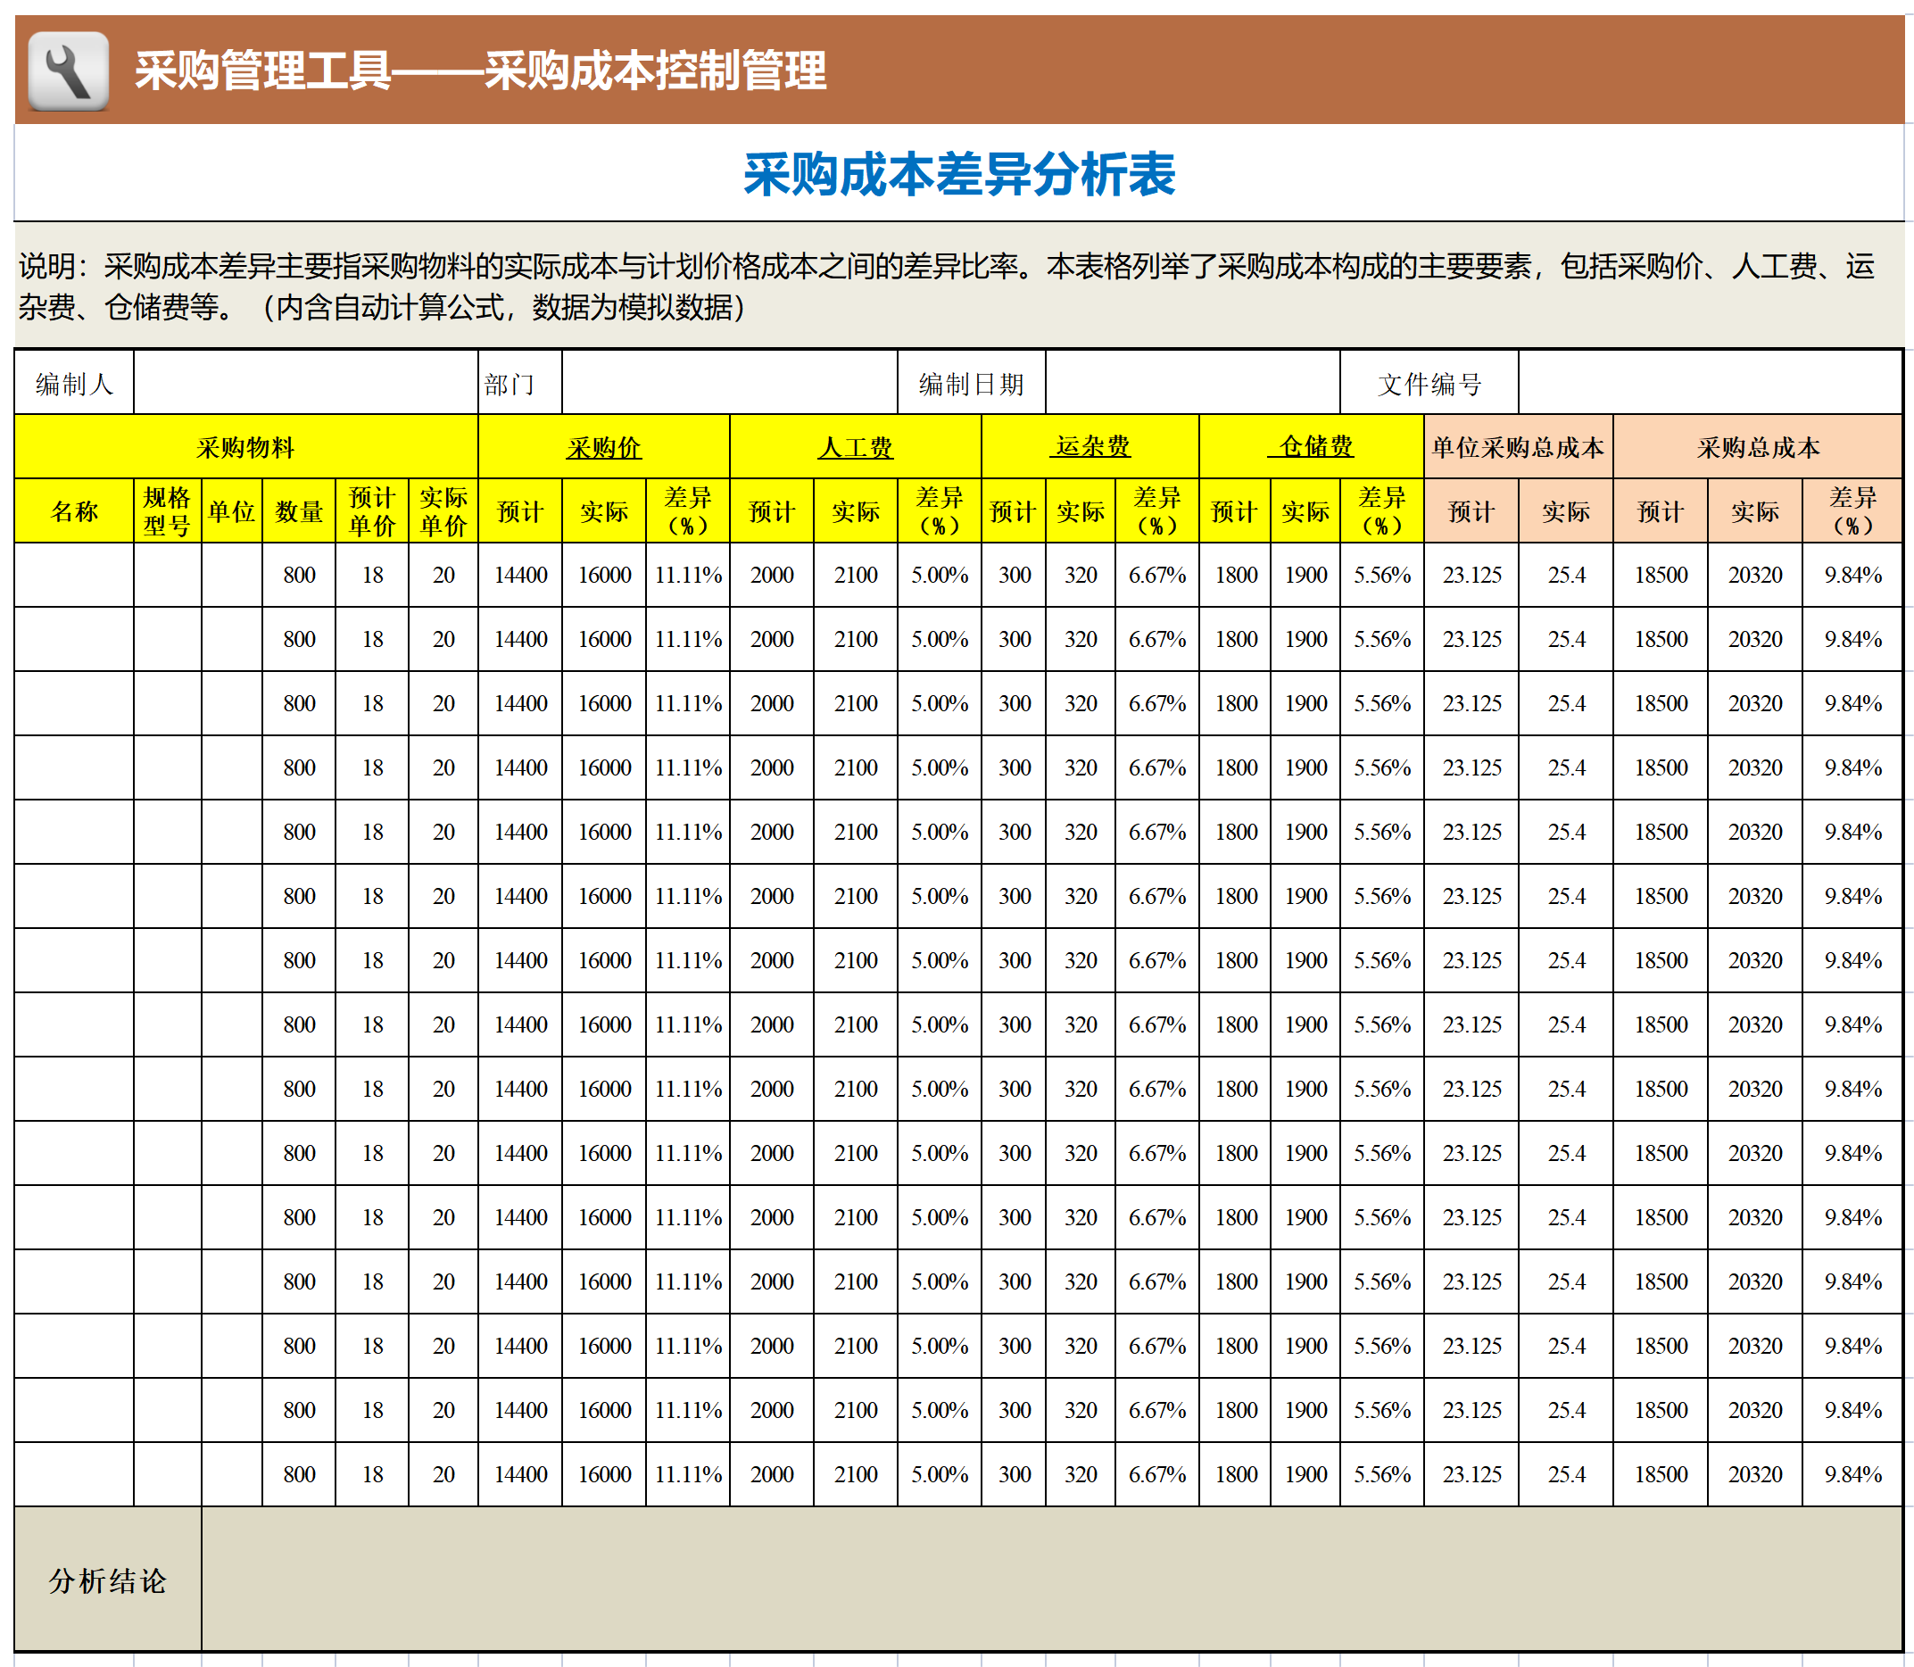Click the empty field next to 文件编号

coord(1710,383)
